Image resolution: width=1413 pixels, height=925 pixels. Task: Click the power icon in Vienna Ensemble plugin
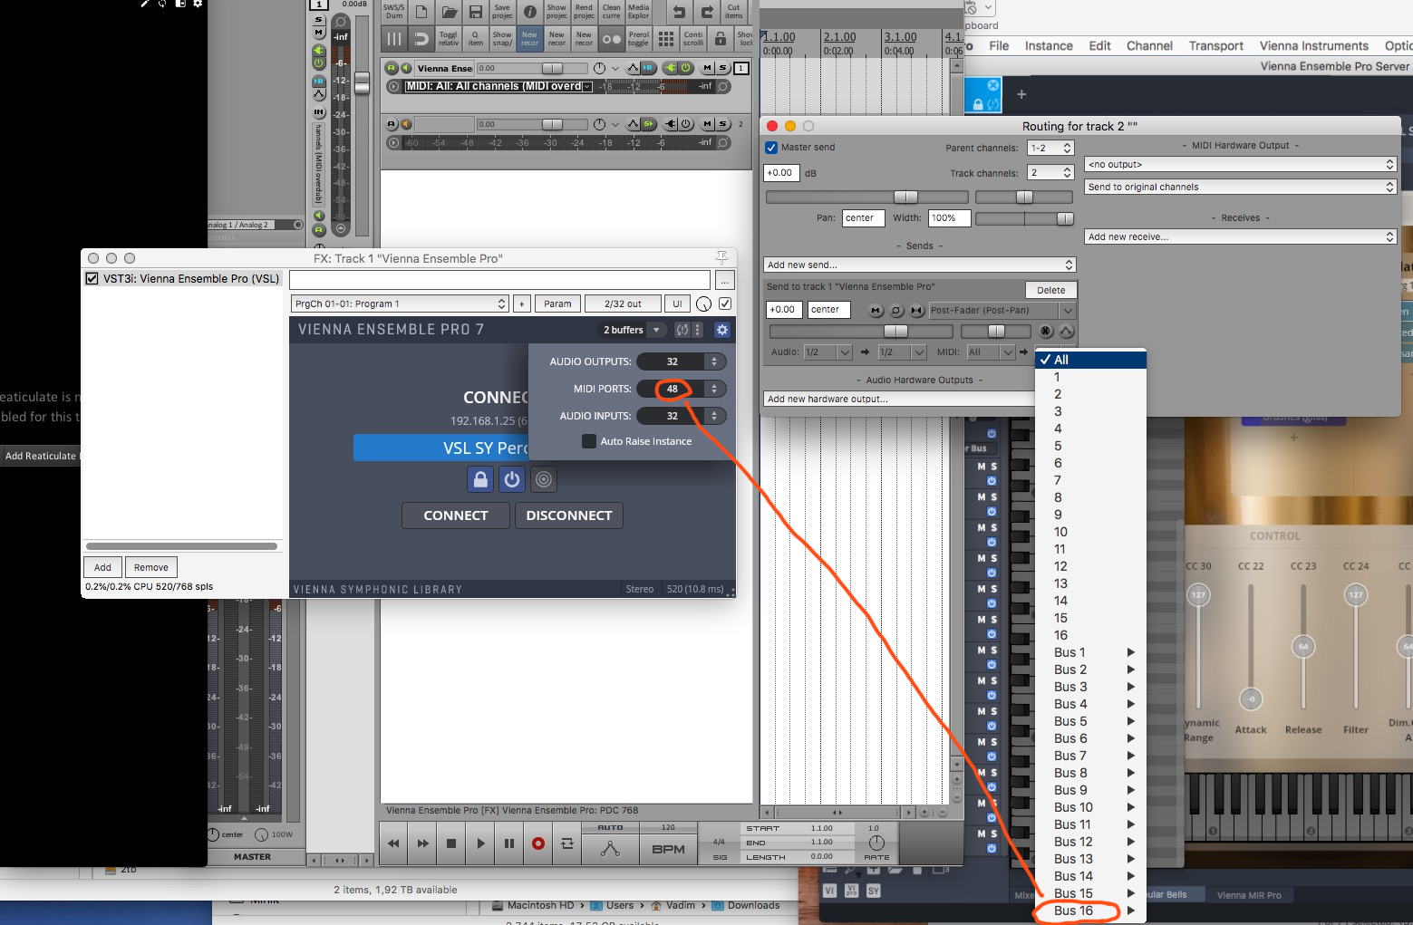coord(512,479)
